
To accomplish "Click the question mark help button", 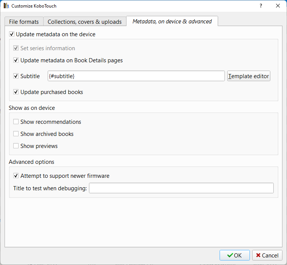I will (260, 6).
